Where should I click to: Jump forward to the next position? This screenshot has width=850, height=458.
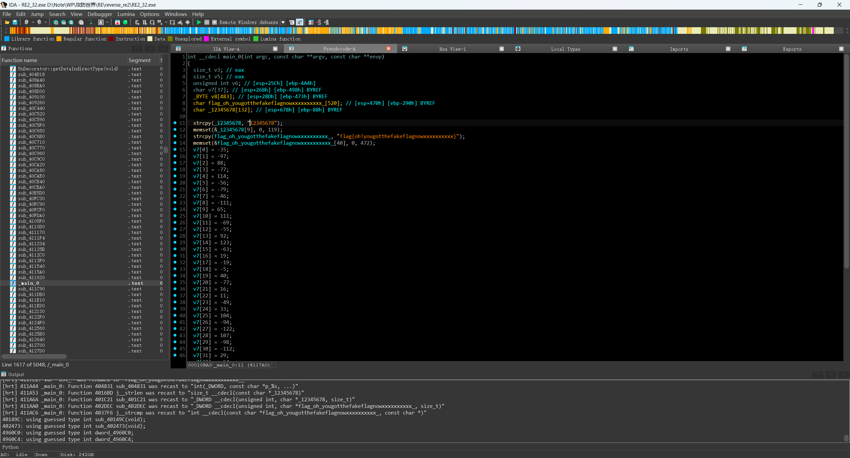coord(39,22)
